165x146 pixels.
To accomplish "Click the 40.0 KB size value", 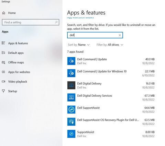I will point(150,59).
